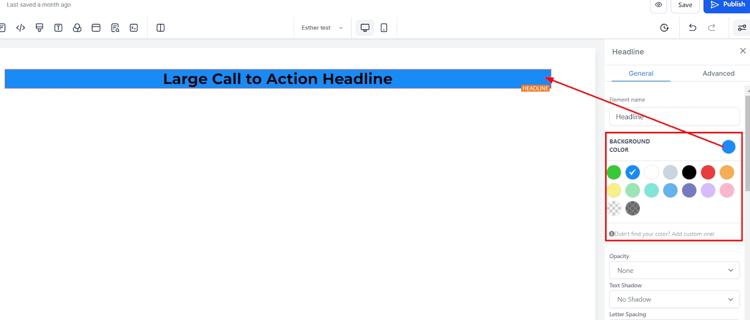Click the Element name input field
This screenshot has width=750, height=320.
[x=674, y=116]
